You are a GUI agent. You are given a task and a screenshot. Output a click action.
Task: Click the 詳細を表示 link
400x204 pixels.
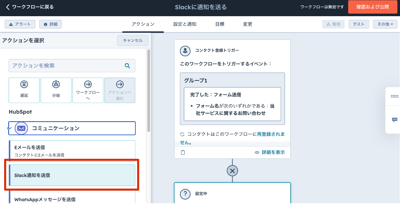(x=273, y=152)
